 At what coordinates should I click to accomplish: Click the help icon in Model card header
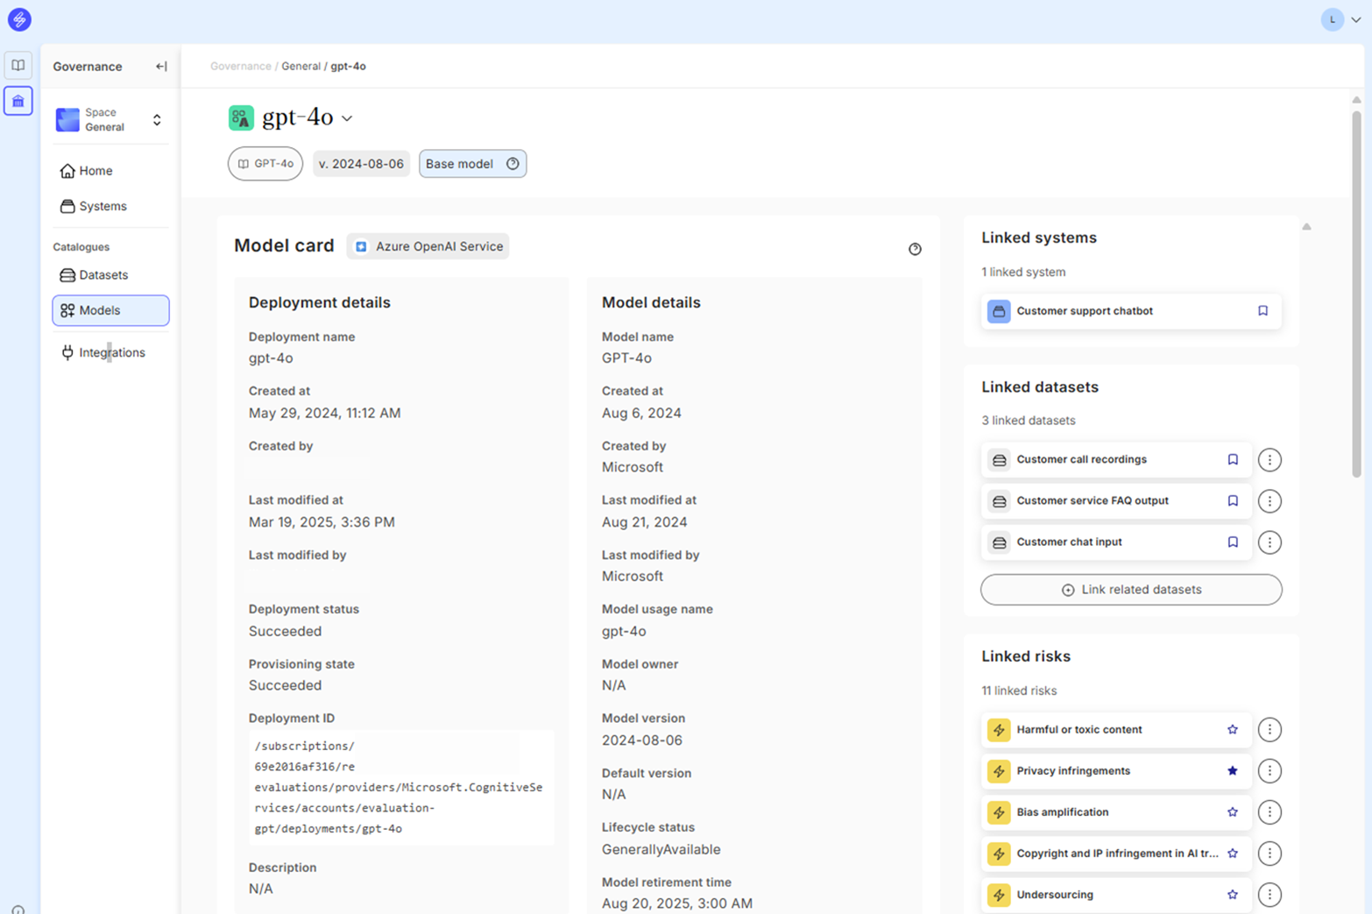pos(915,250)
